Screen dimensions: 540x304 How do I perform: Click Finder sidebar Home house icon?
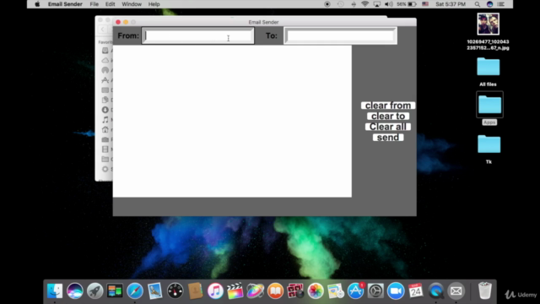click(x=105, y=129)
